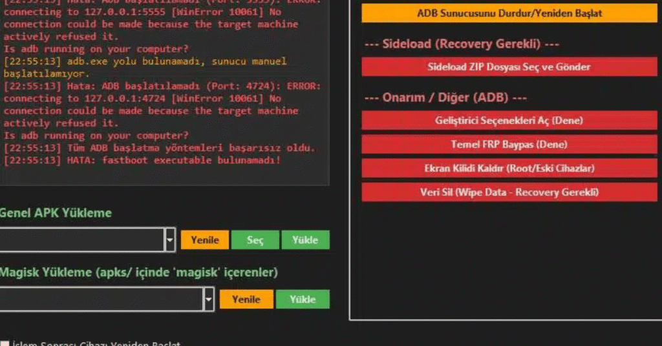Click the green Seç button
This screenshot has width=662, height=346.
tap(255, 239)
